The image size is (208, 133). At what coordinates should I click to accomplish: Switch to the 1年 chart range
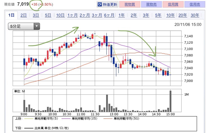point(122,15)
